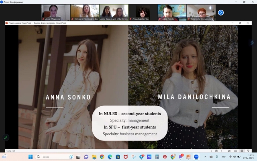This screenshot has width=257, height=161.
Task: Click the 'Слайд 2 з 5' slide counter
Action: (x=11, y=151)
